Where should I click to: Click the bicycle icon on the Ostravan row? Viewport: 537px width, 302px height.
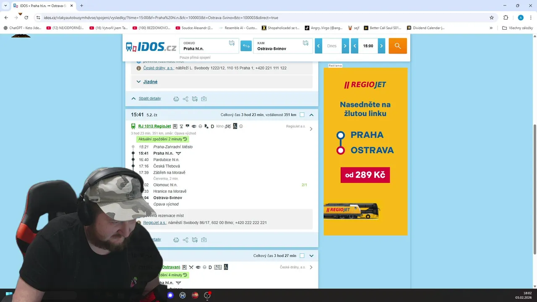(218, 267)
